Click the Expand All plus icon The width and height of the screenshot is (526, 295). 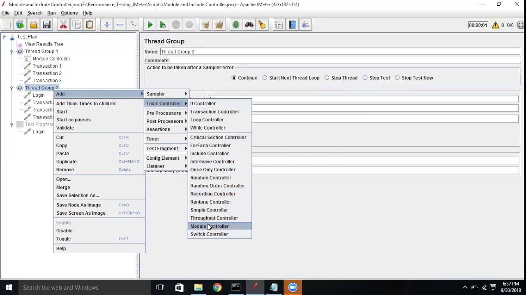coord(106,25)
